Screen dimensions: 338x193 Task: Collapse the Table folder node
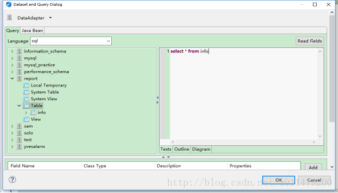tap(19, 106)
